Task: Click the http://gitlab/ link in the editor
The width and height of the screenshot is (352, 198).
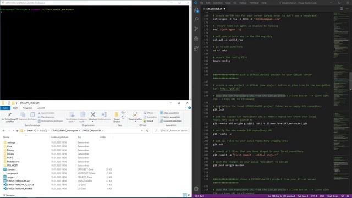Action: click(230, 89)
